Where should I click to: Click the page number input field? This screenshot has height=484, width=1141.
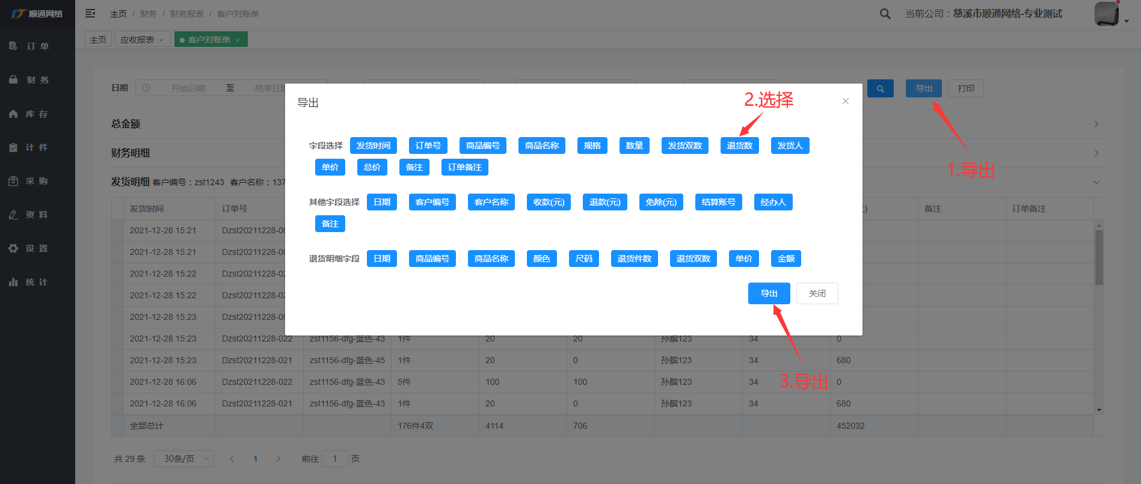(x=335, y=459)
